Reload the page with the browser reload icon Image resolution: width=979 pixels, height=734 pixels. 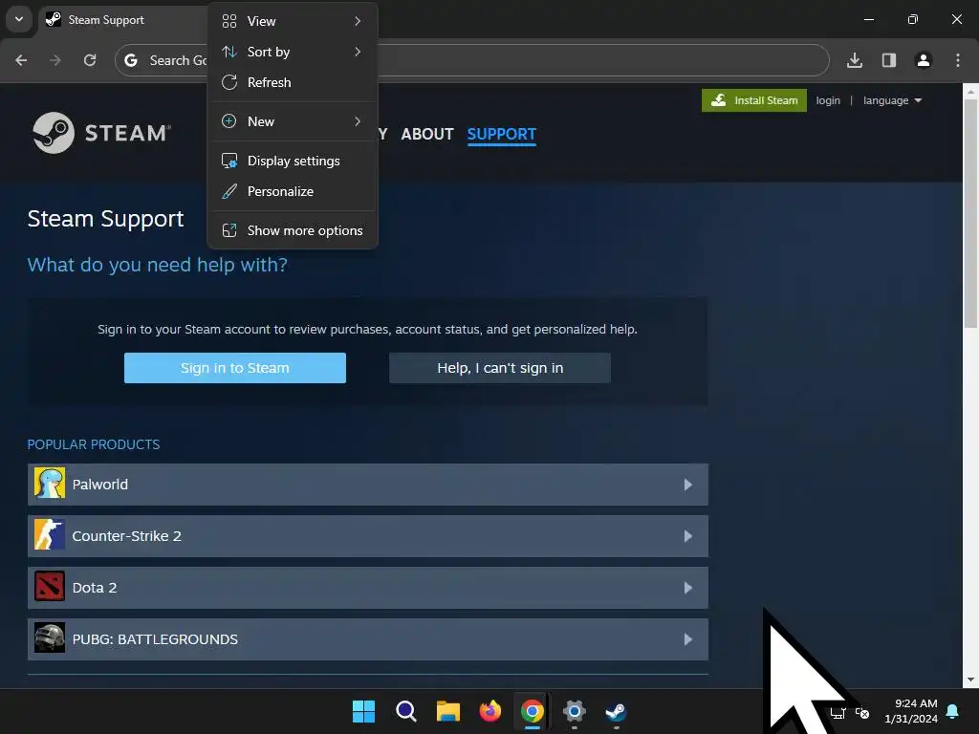click(90, 60)
